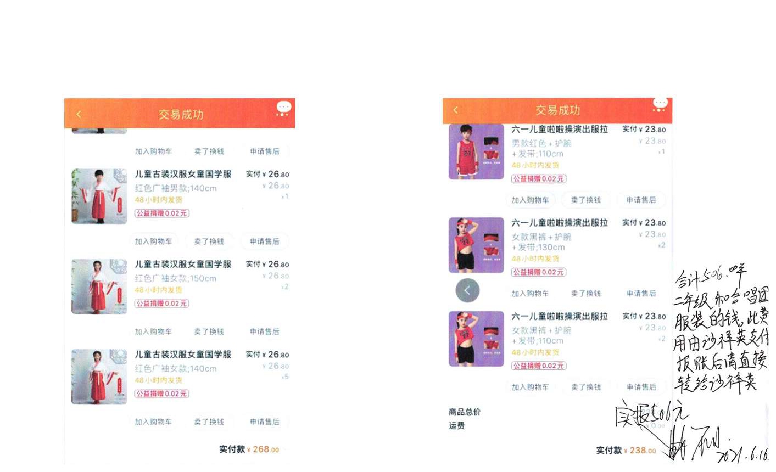Tap 申请售后 for 130cm girl cheerleading outfit

(641, 294)
